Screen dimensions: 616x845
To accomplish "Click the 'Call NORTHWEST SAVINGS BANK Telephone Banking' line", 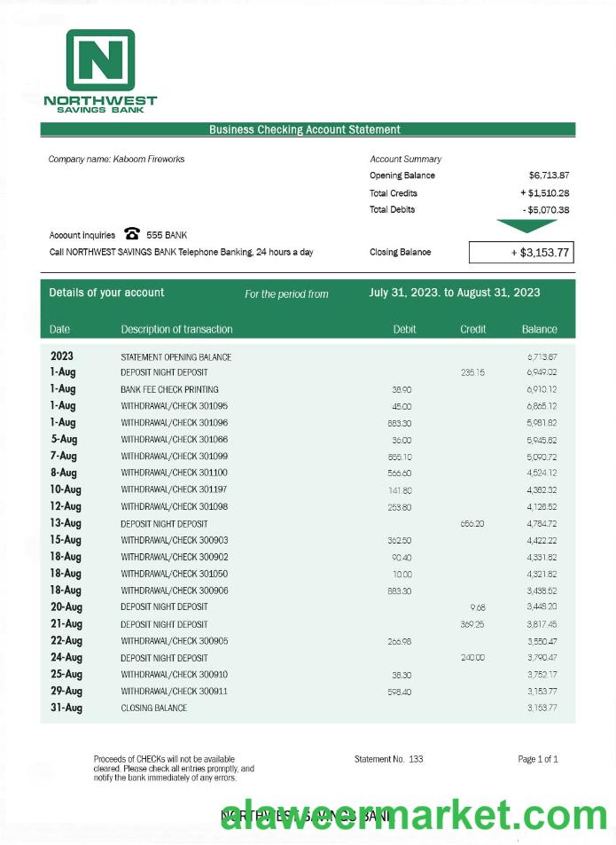I will click(181, 252).
